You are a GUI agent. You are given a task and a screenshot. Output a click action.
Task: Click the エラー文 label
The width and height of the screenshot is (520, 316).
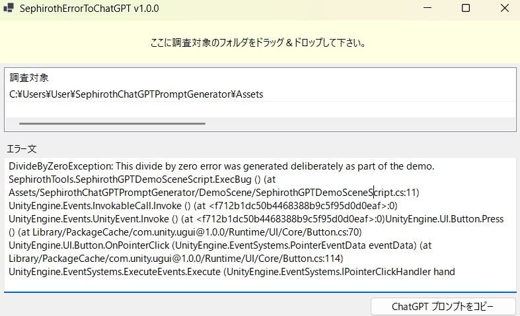coord(22,148)
